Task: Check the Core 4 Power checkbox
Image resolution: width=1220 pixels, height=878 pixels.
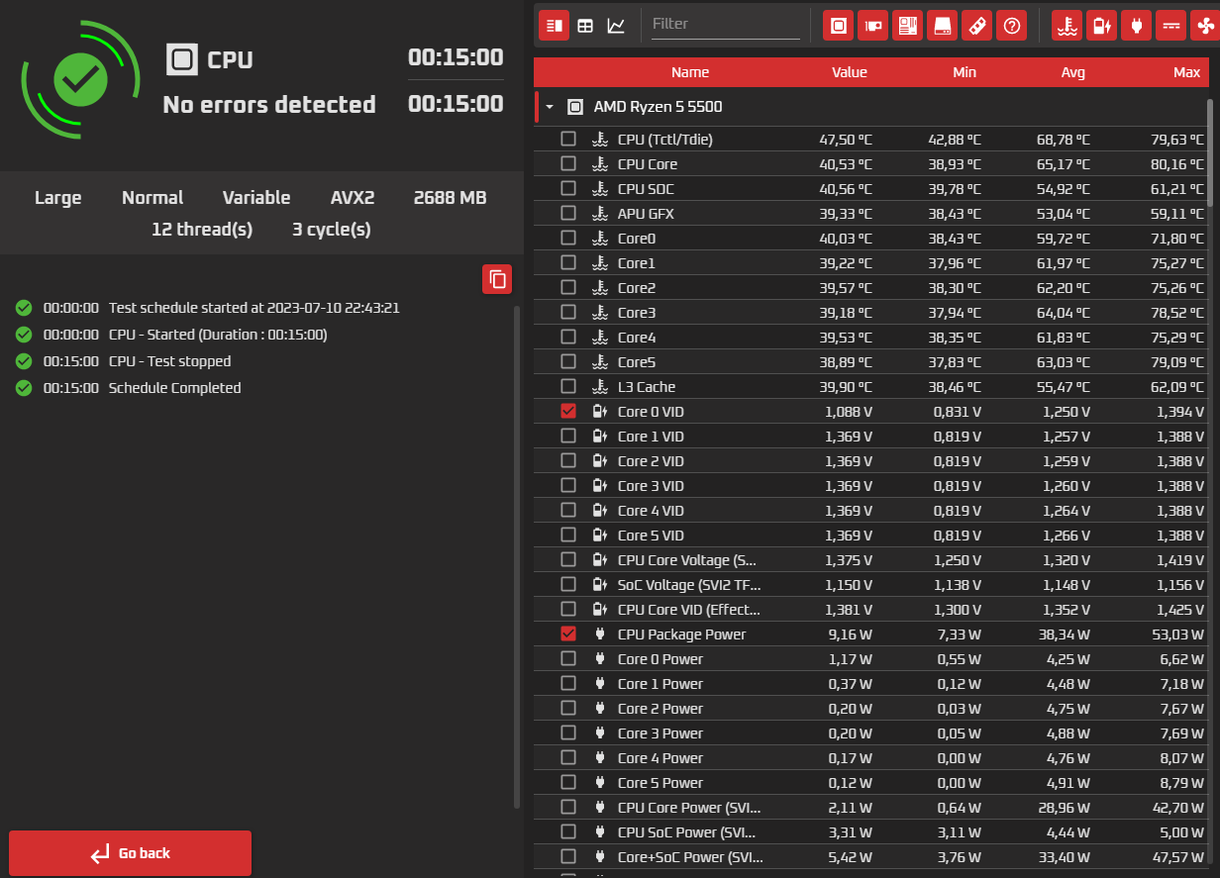Action: pos(568,757)
